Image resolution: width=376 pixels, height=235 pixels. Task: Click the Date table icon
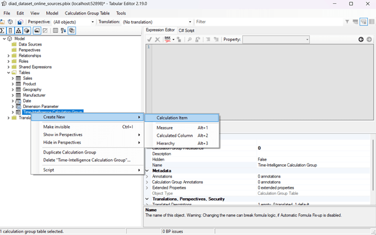(x=18, y=100)
